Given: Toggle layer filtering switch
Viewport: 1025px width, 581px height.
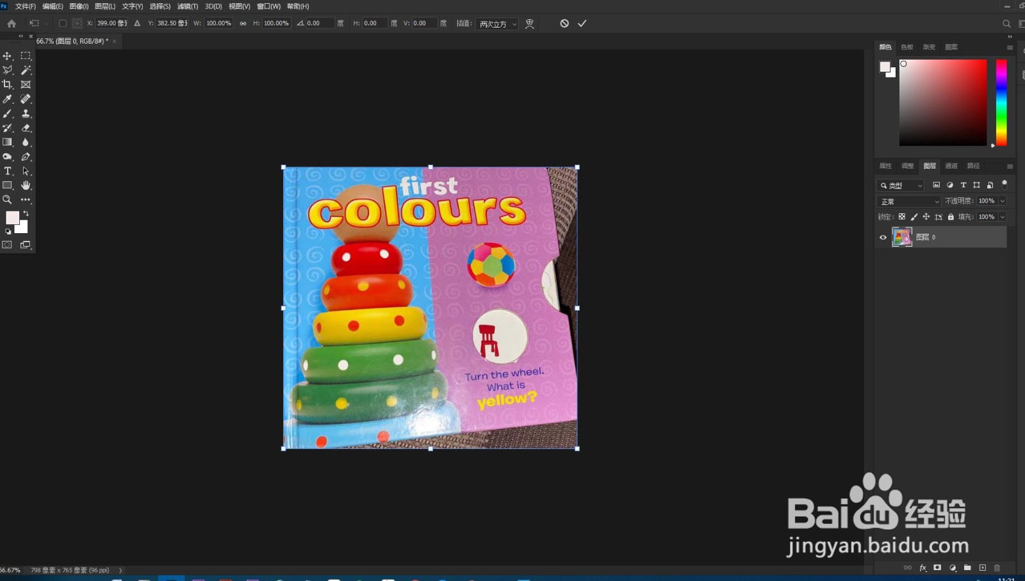Looking at the screenshot, I should (1004, 184).
